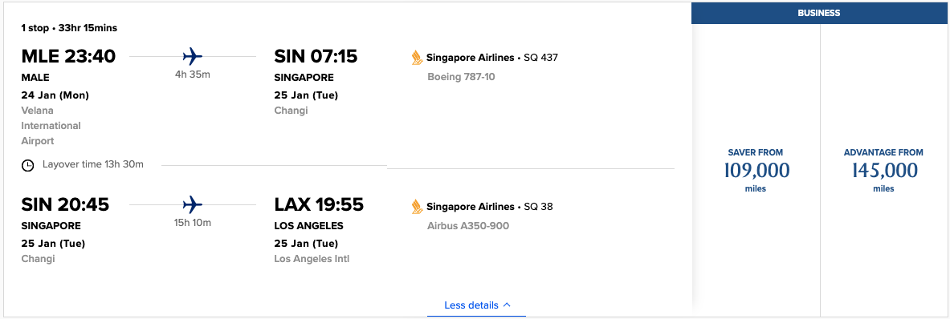
Task: Click the LAX 19:55 arrival time
Action: coord(319,205)
